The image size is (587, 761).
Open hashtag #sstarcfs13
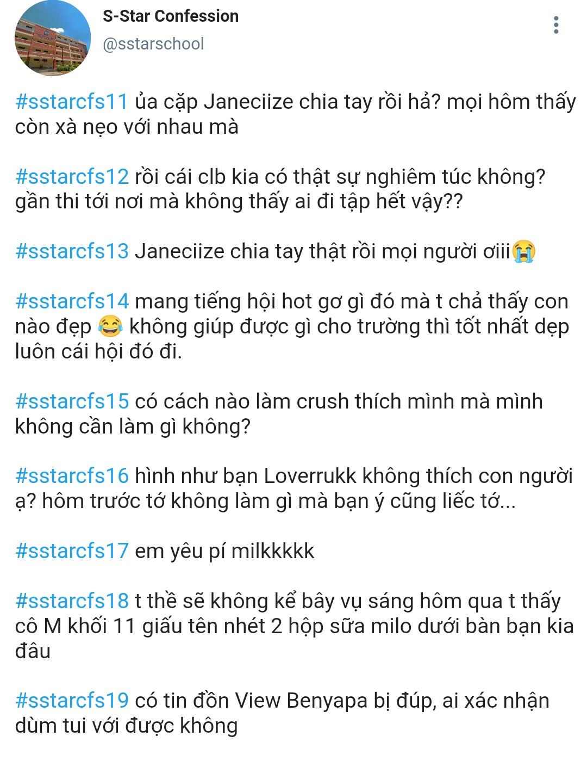(72, 251)
